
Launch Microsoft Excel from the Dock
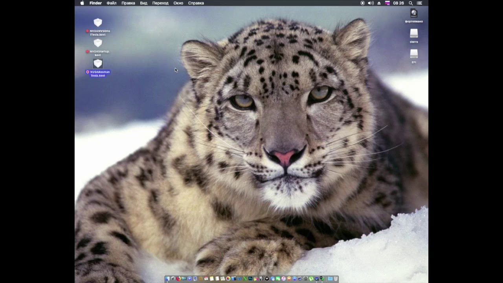244,279
